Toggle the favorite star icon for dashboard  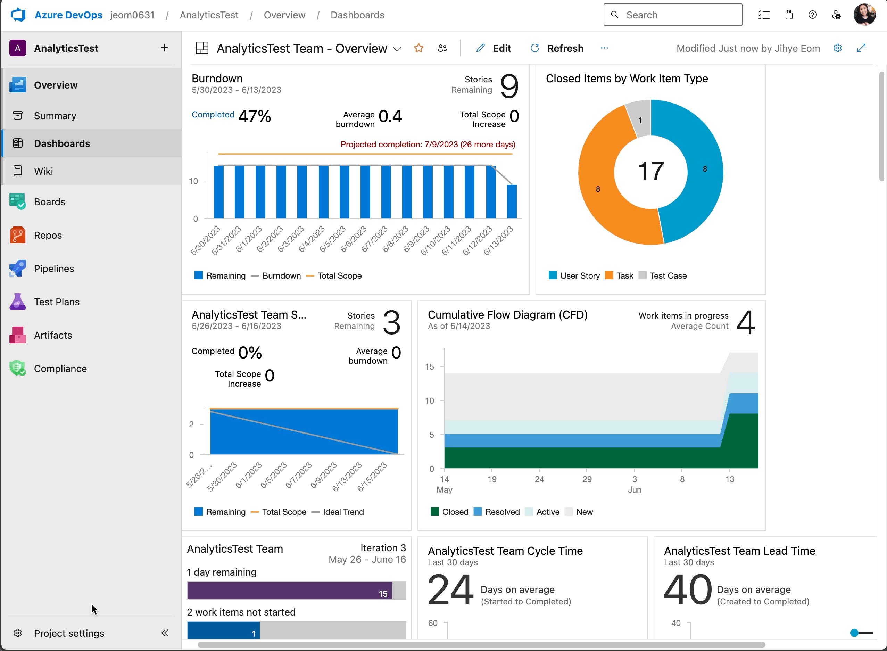(x=419, y=48)
